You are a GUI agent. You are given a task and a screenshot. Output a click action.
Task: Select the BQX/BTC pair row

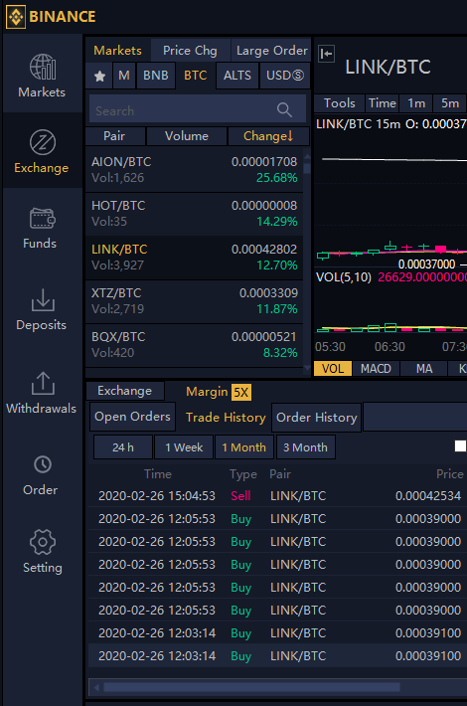195,344
